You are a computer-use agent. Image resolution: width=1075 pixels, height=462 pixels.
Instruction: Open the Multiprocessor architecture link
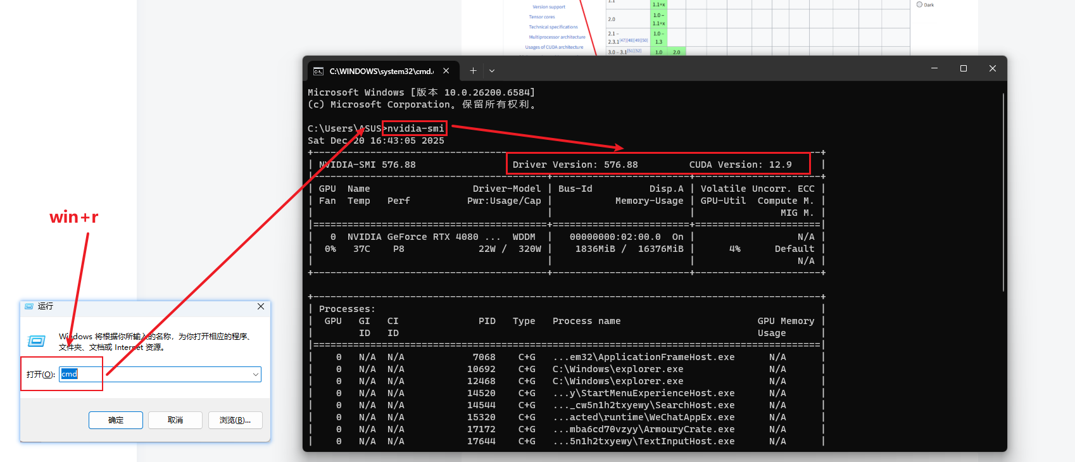(557, 37)
